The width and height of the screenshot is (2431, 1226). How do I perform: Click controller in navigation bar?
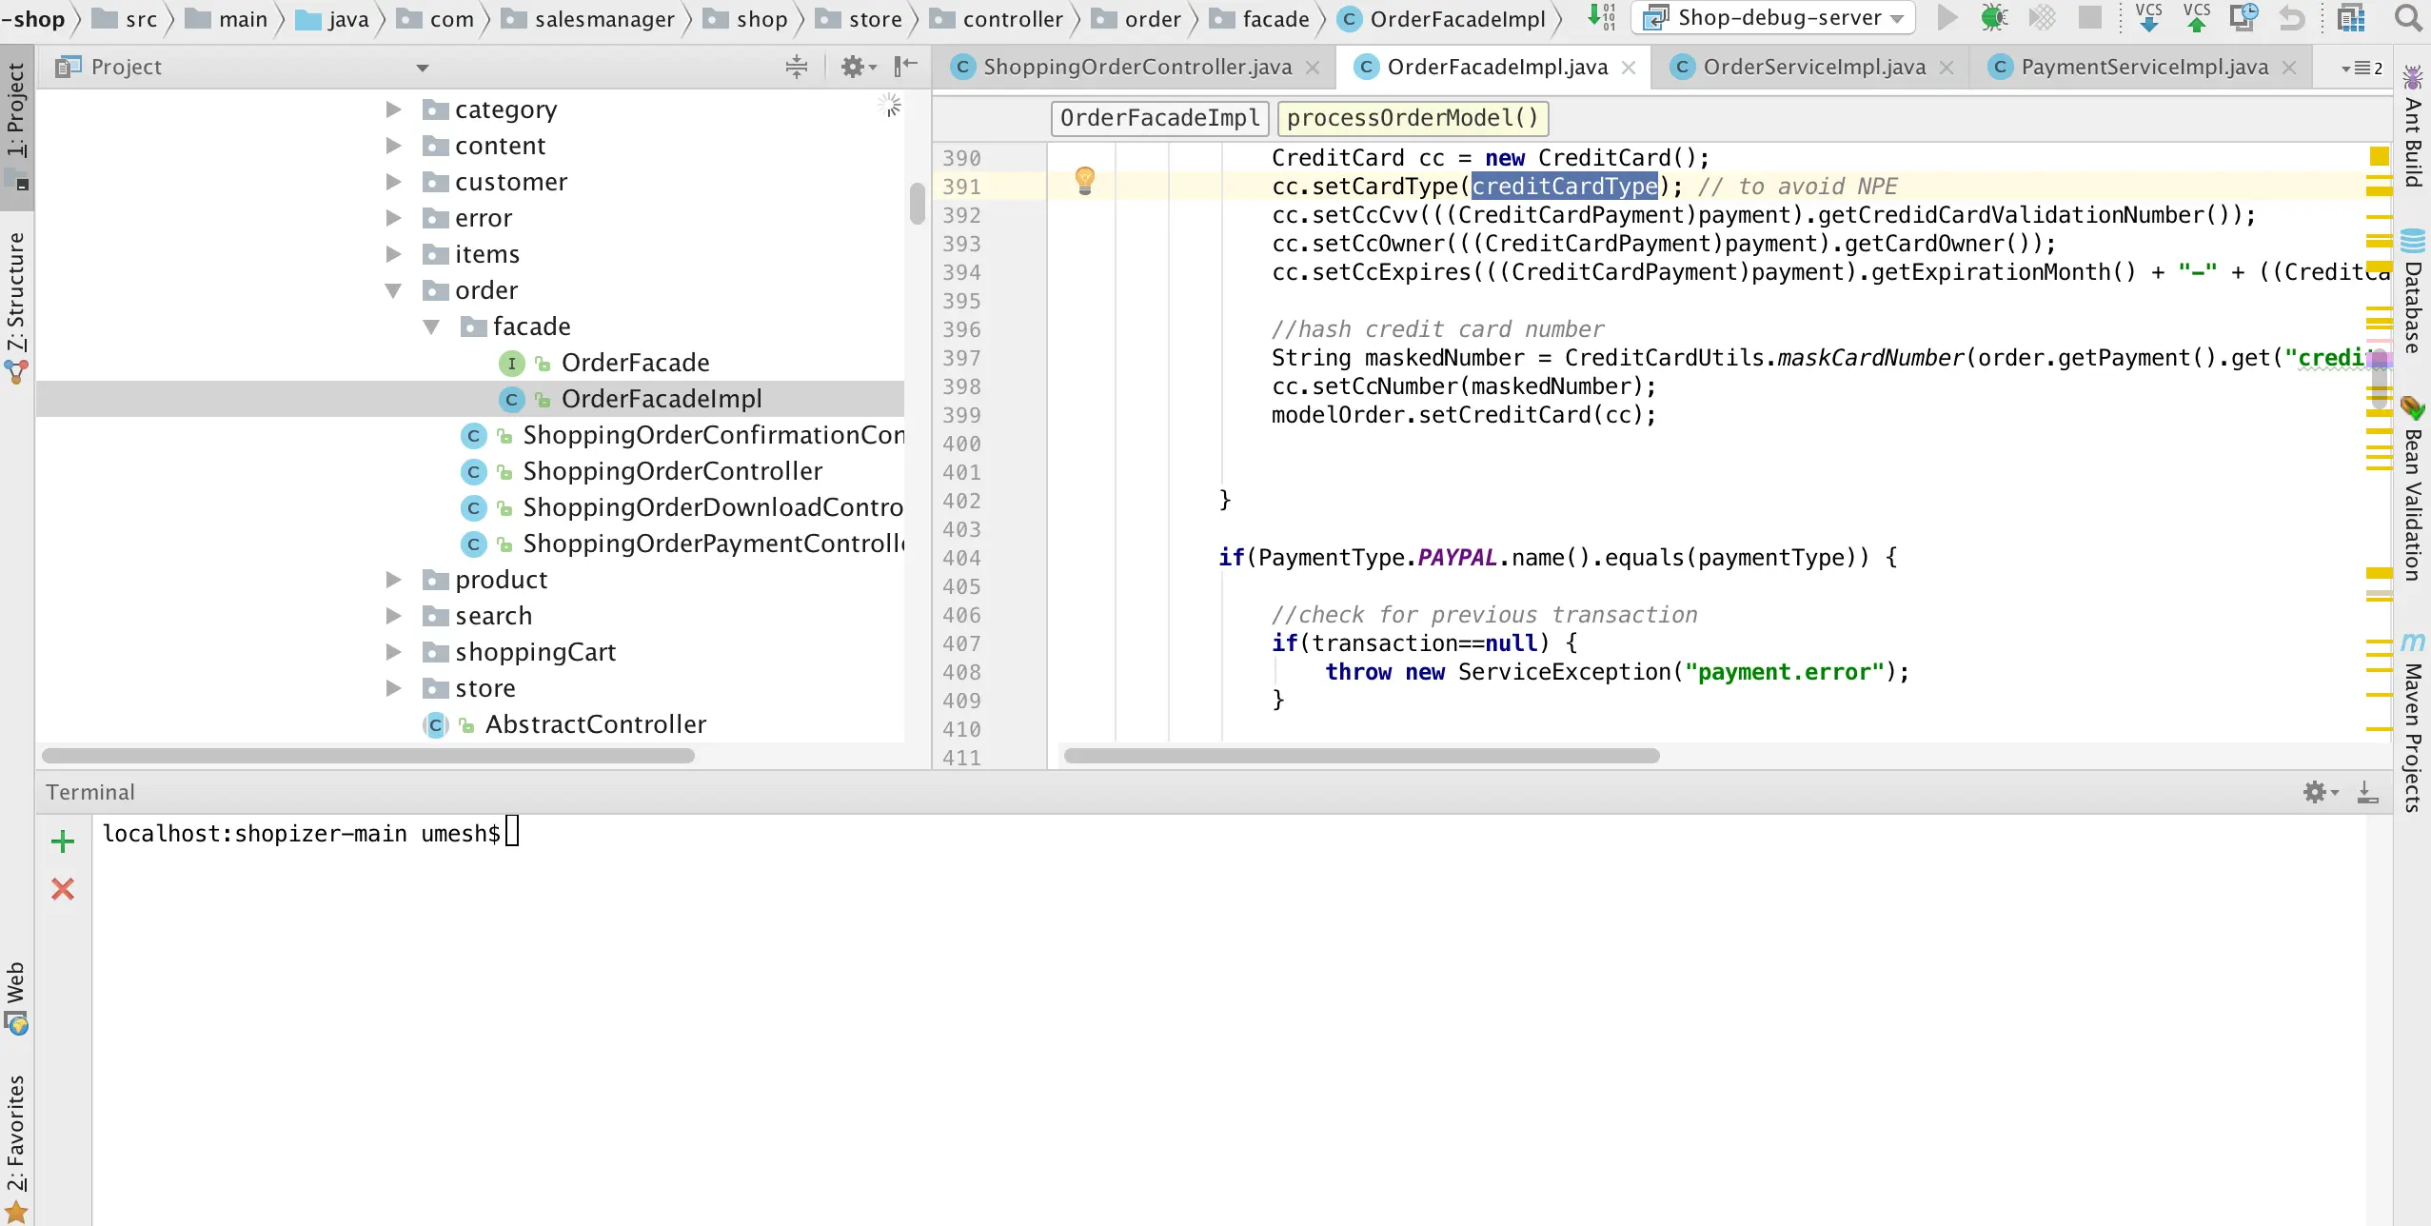point(997,19)
